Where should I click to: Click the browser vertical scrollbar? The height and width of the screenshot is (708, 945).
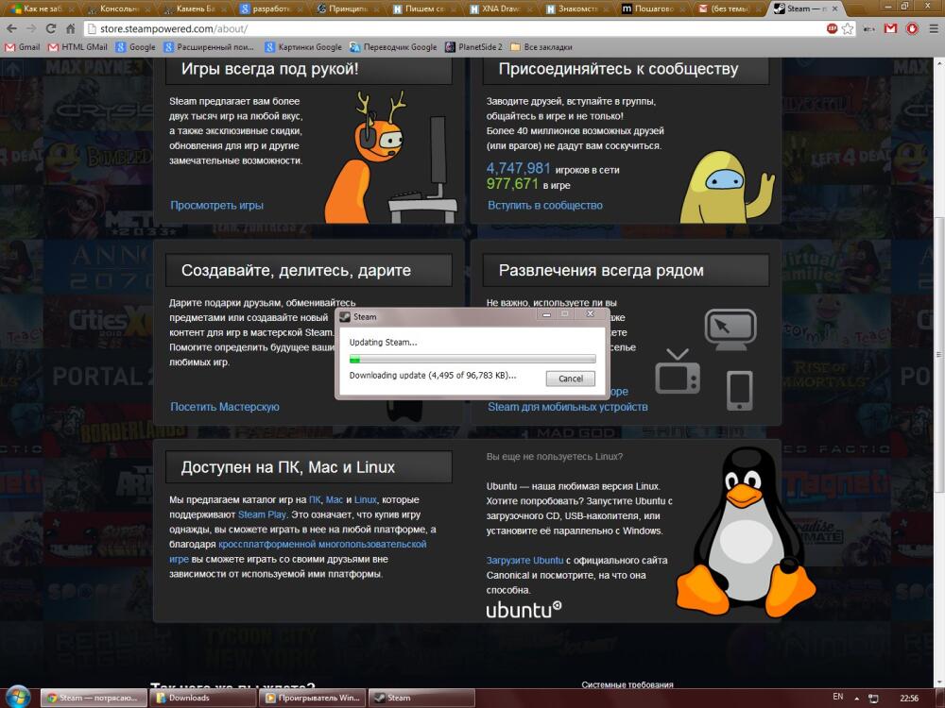939,355
